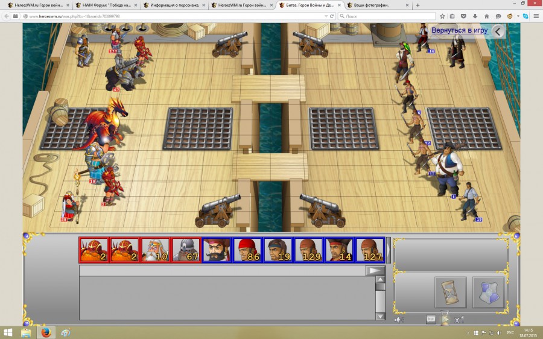Image resolution: width=543 pixels, height=339 pixels.
Task: Click the bear rider stack of 67
Action: pyautogui.click(x=125, y=73)
